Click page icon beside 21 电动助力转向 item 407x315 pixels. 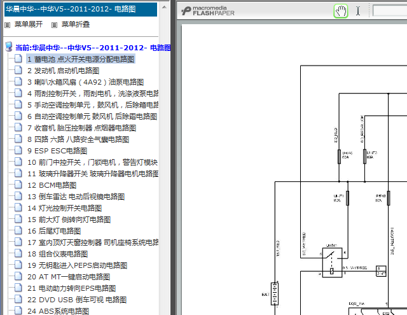click(x=18, y=288)
